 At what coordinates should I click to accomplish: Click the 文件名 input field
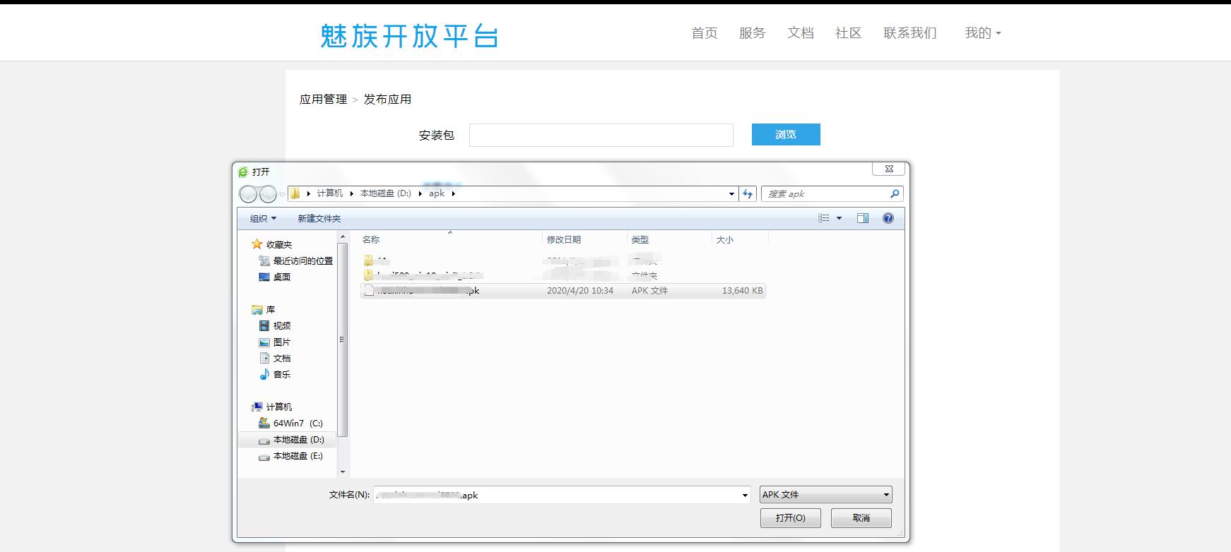click(x=562, y=495)
